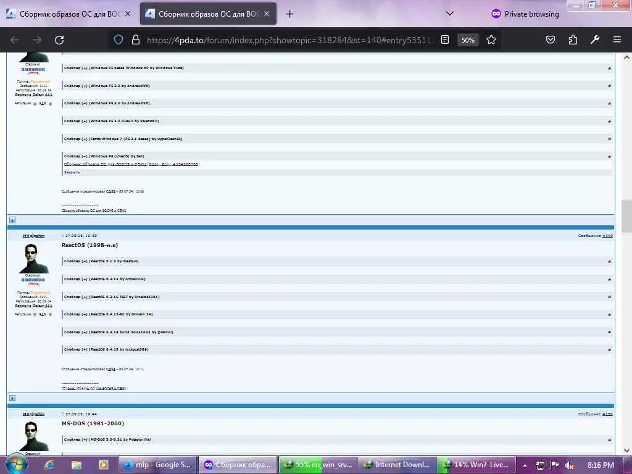Expand spoiler ReactOS 0.4.14 build
This screenshot has width=632, height=474.
click(337, 332)
